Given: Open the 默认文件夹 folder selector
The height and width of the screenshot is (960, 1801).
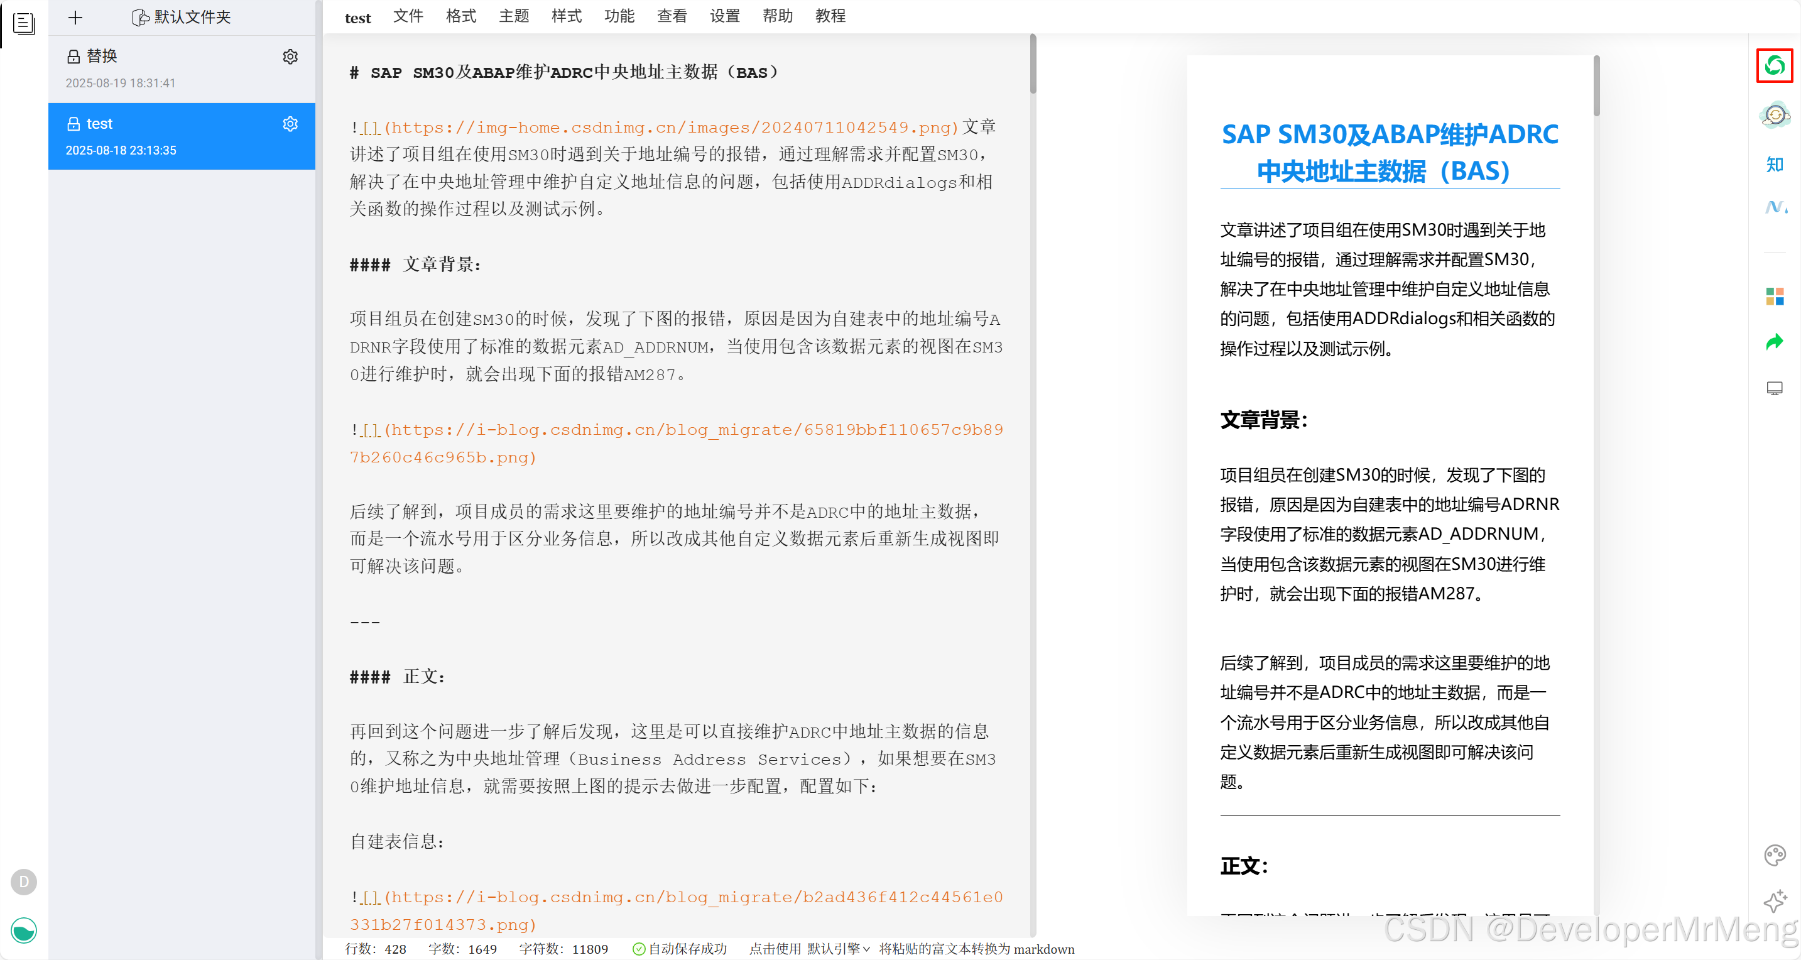Looking at the screenshot, I should (x=182, y=18).
